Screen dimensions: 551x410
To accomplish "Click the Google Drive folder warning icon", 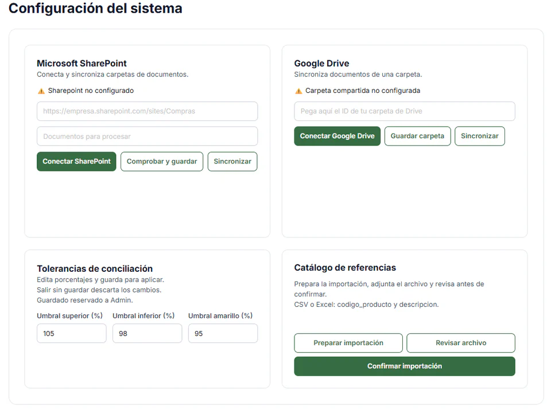I will pos(298,91).
